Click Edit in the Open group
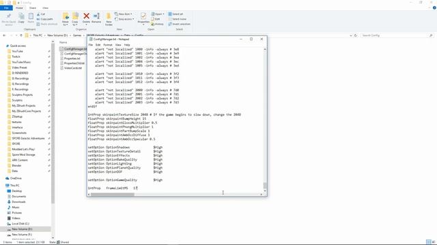437x245 pixels. tap(156, 19)
